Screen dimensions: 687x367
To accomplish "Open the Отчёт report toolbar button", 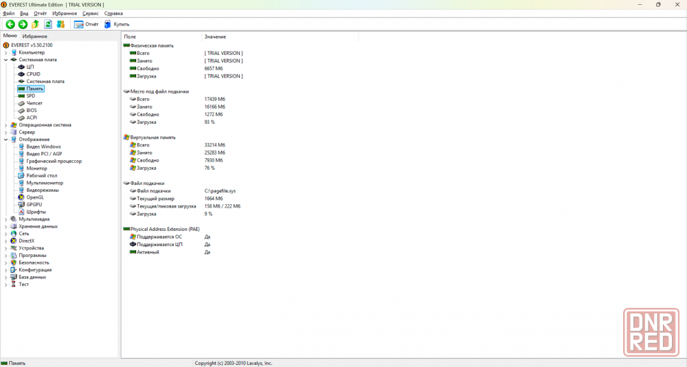I will click(87, 25).
